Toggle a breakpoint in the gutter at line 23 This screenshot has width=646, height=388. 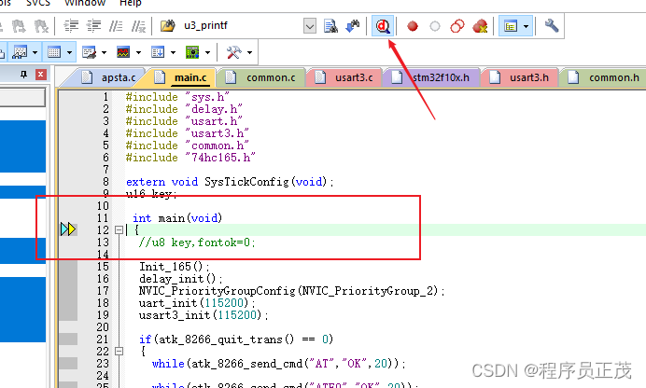68,364
